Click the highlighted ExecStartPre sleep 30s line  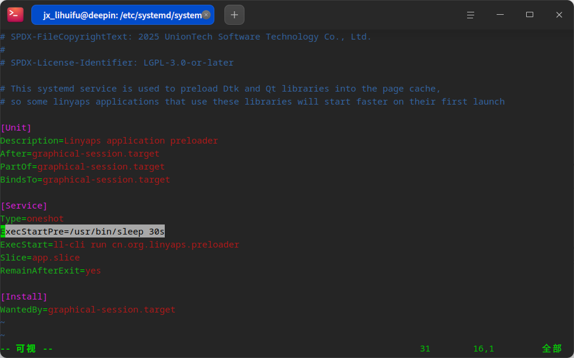(x=82, y=232)
